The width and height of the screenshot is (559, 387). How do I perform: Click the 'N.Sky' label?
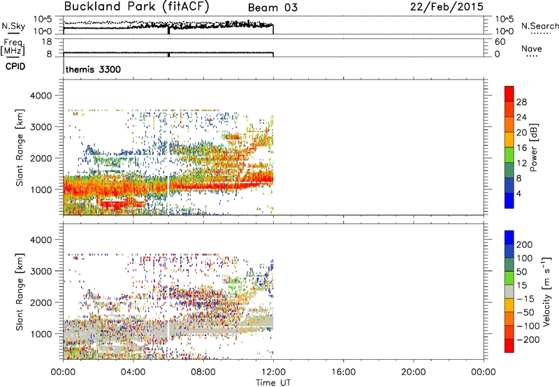[x=13, y=26]
